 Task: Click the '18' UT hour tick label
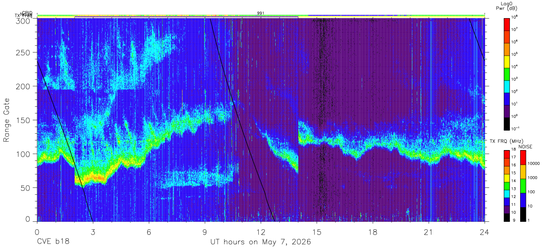tap(373, 231)
